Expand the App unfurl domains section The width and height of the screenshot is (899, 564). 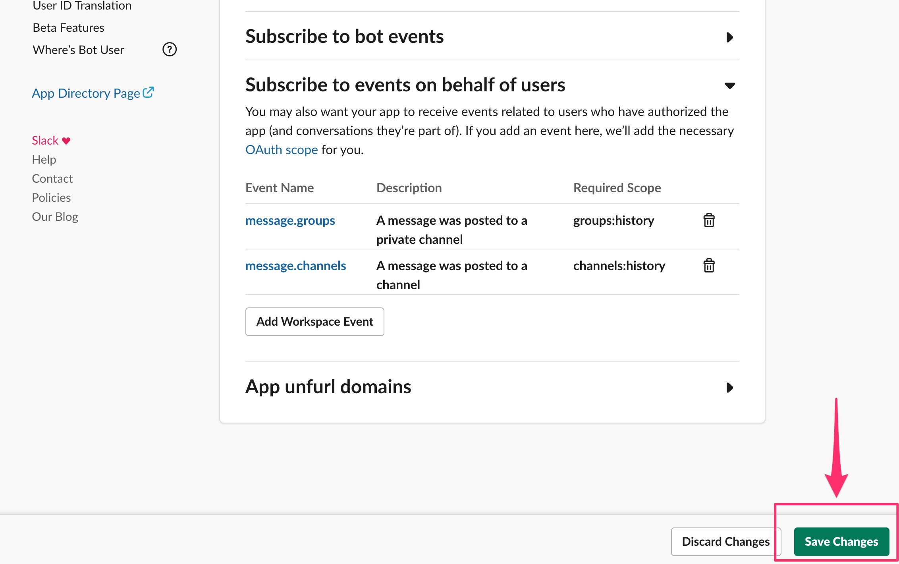pyautogui.click(x=729, y=388)
